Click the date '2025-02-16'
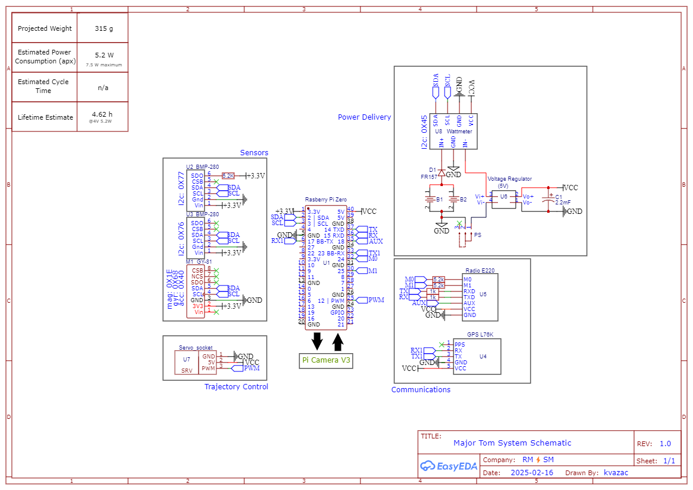Viewport: 693px width, 490px height. pos(532,473)
